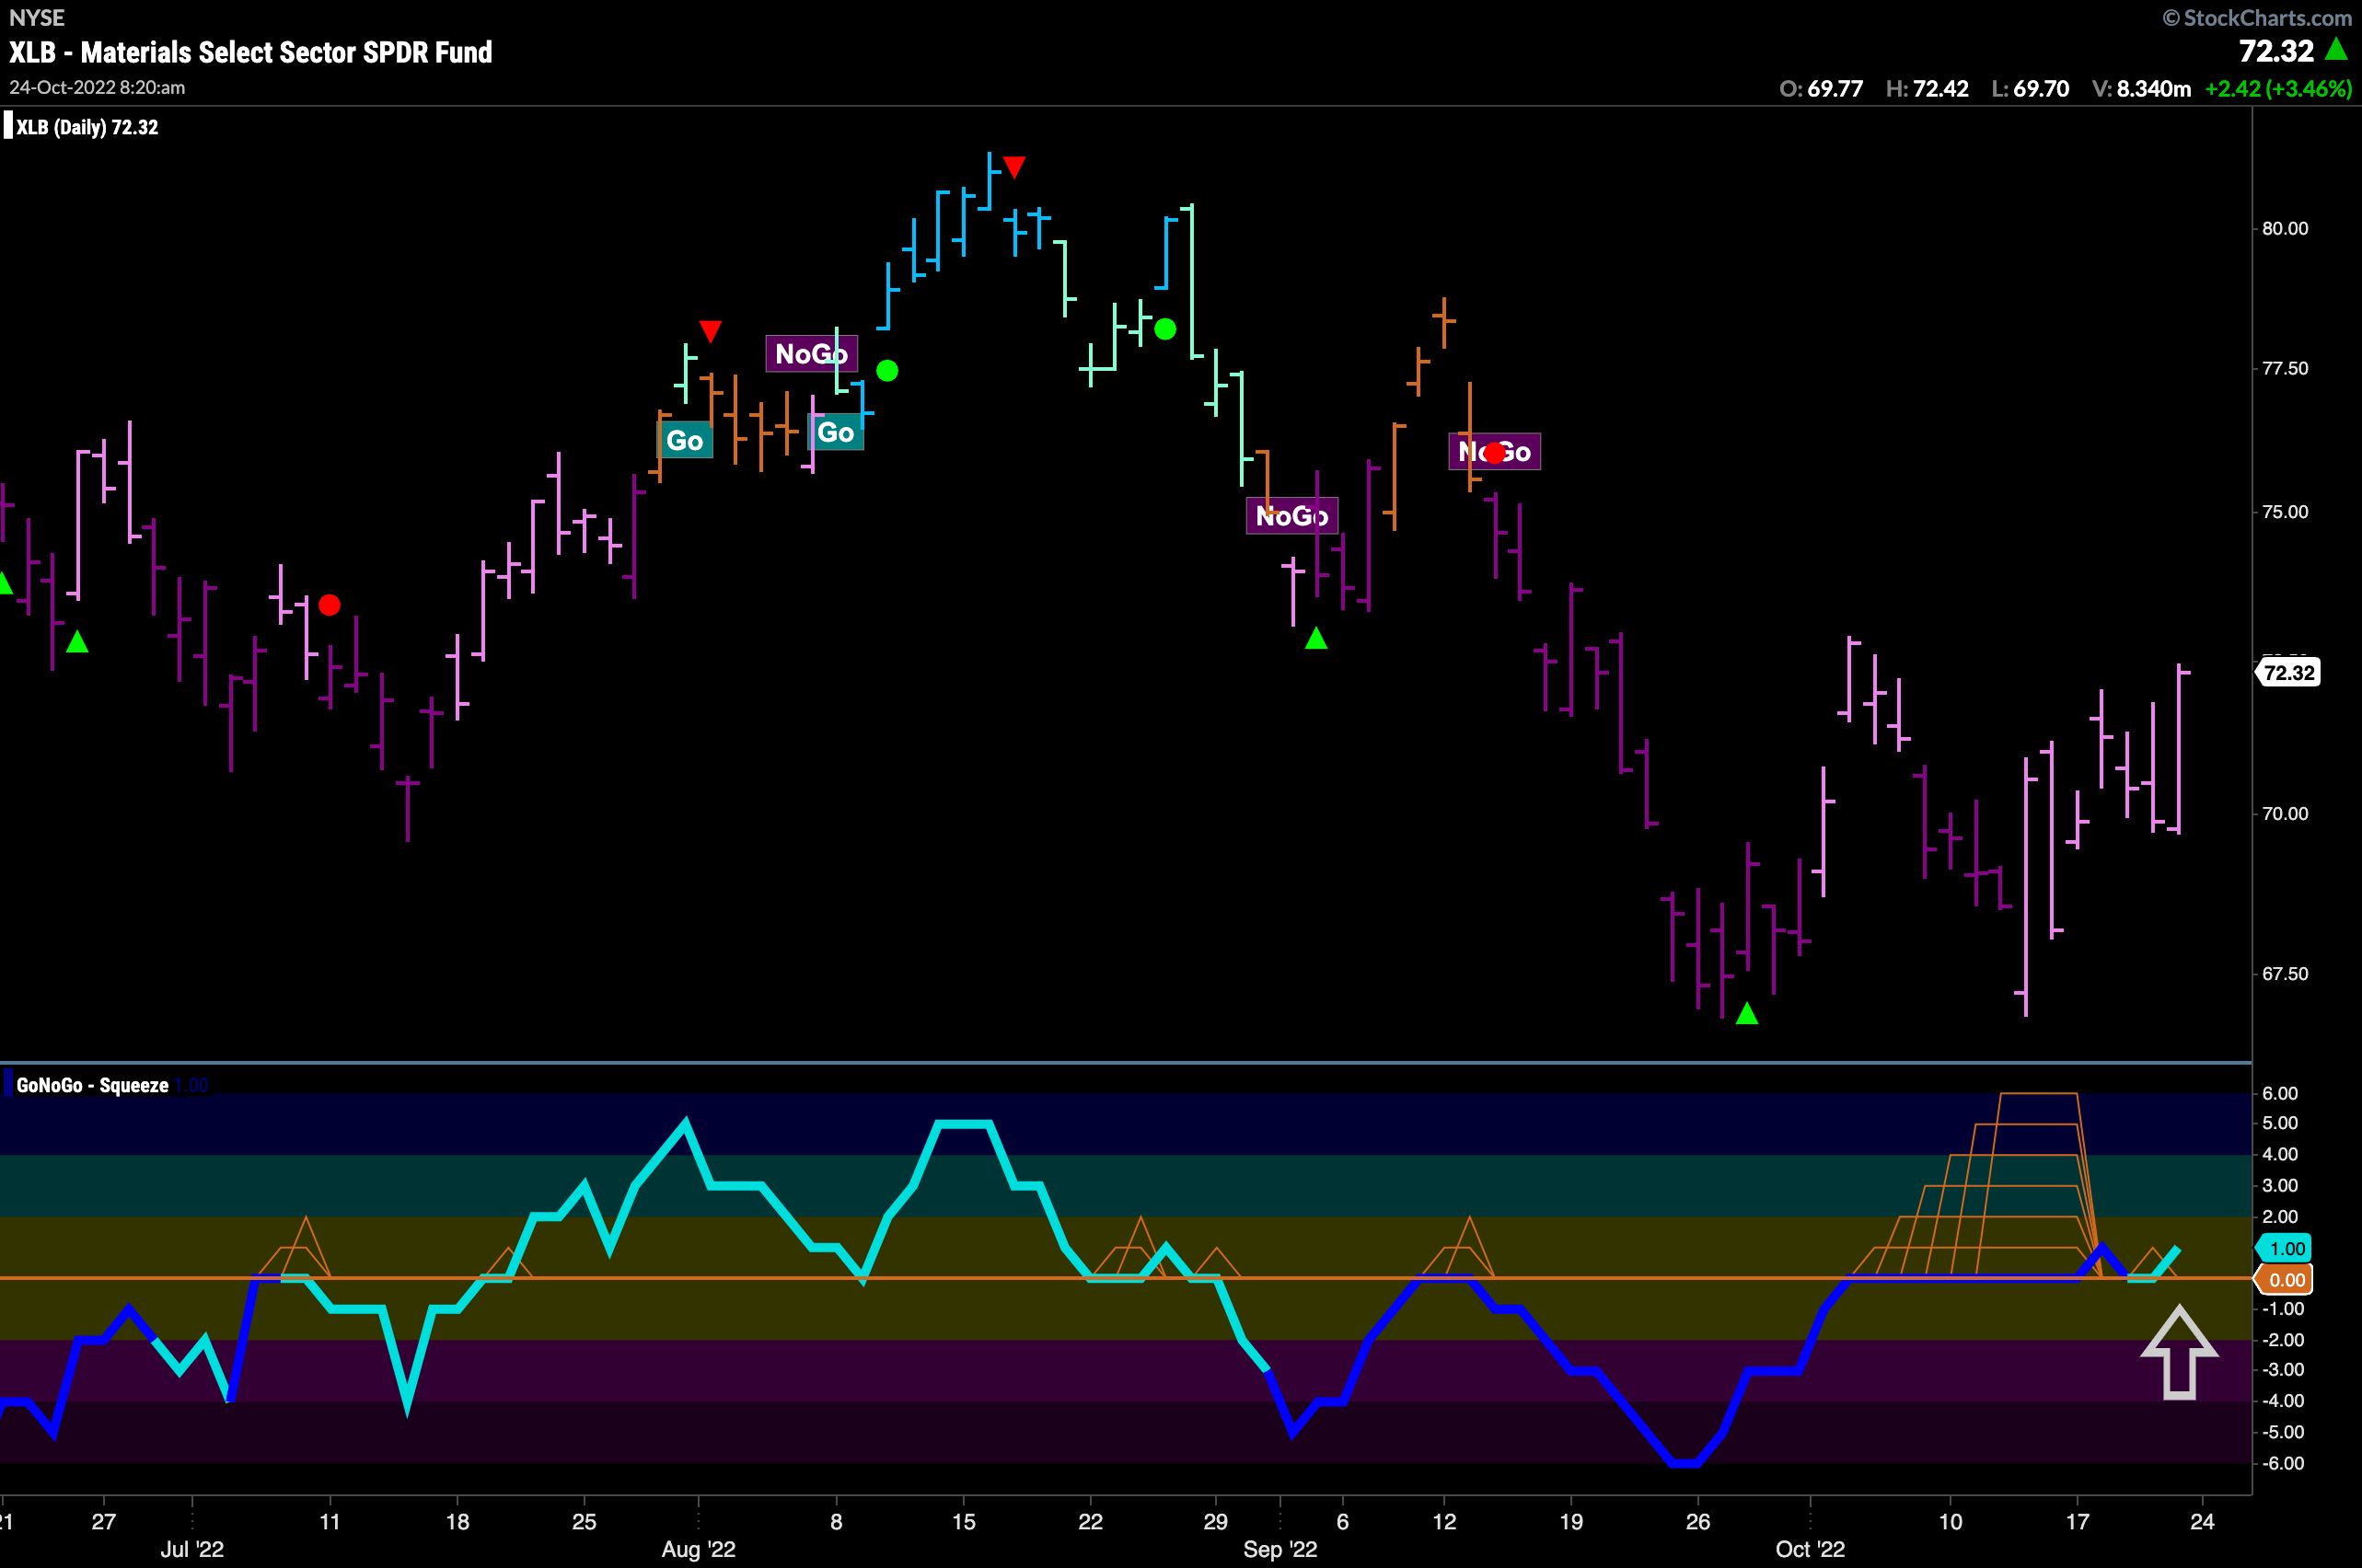Click the NoGo label near Aug 8
This screenshot has height=1568, width=2362.
coord(811,354)
